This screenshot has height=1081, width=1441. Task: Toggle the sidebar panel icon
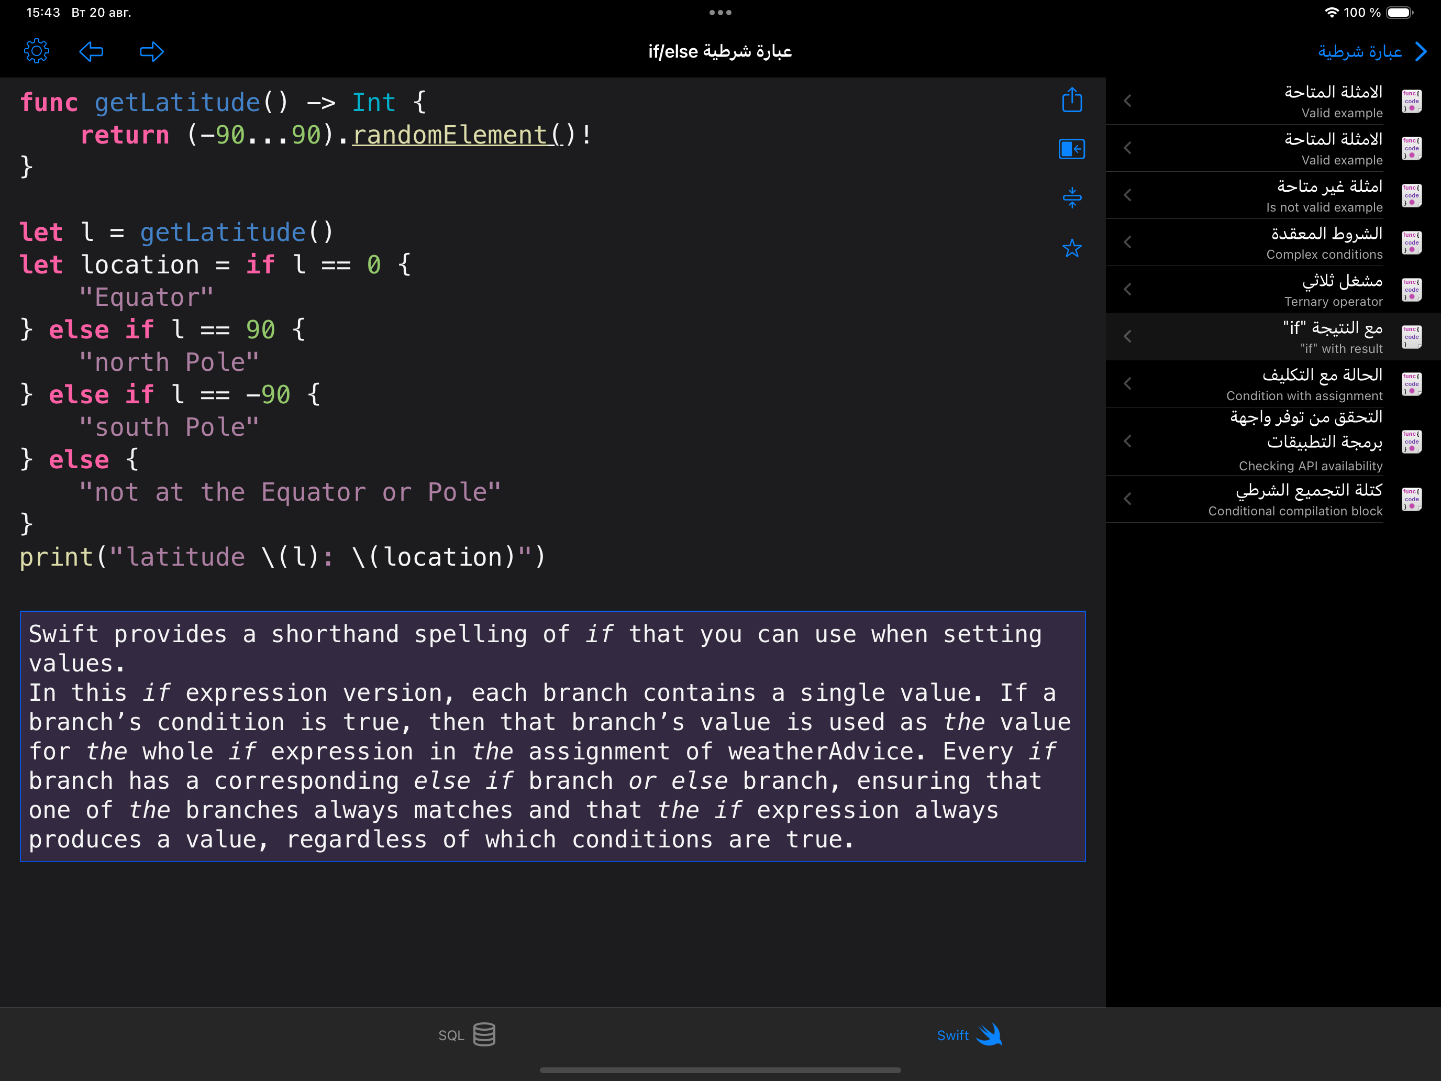(1072, 149)
